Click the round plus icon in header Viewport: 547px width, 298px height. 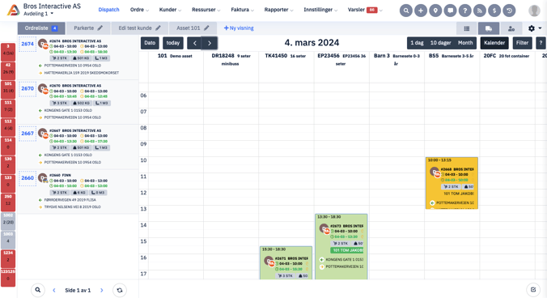click(421, 11)
